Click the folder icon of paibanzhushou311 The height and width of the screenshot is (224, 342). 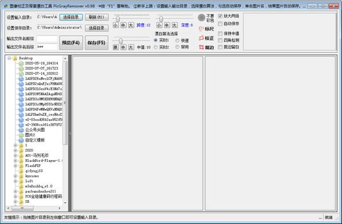coord(21,192)
